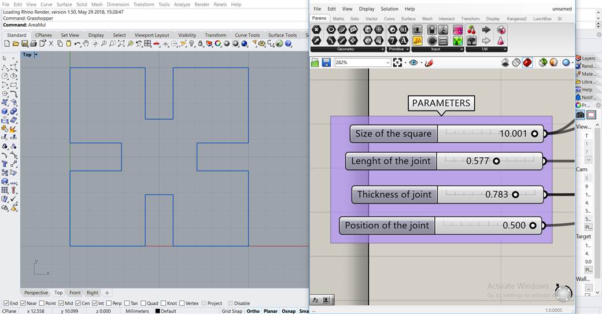Enable the Point osnap checkbox
602x314 pixels.
42,303
